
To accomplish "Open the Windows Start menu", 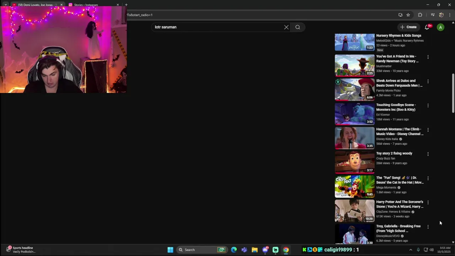I will tap(170, 250).
